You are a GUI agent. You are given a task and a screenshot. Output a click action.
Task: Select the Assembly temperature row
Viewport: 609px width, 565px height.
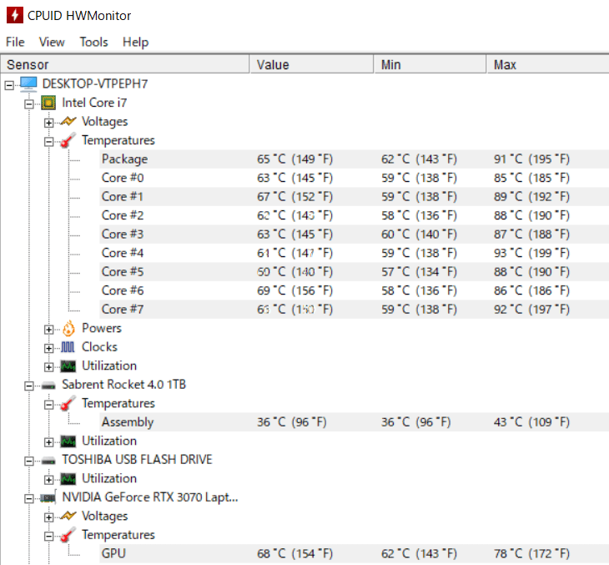355,422
